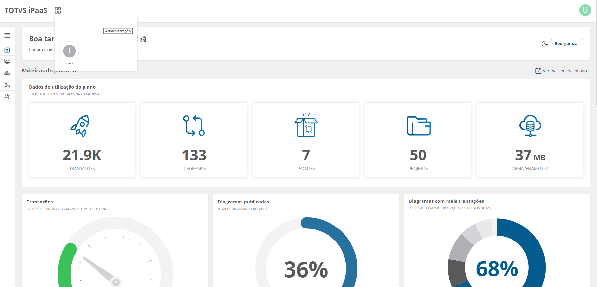
Task: Click the flow icon on the Diagramas card
Action: (x=194, y=125)
